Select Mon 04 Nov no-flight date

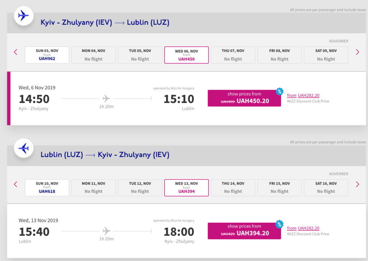93,55
